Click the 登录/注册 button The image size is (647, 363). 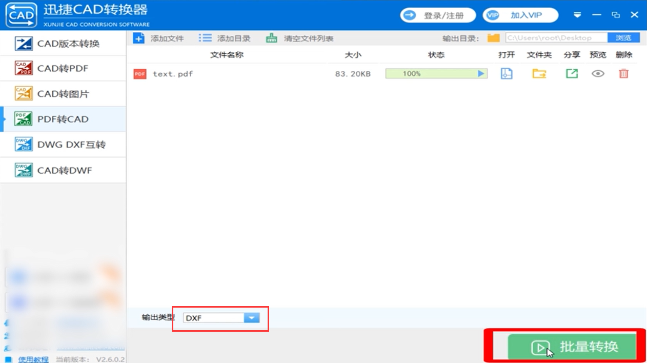click(438, 15)
